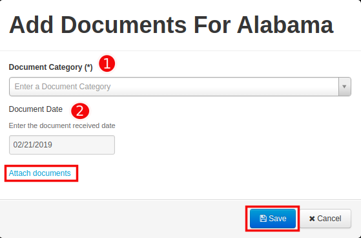The width and height of the screenshot is (361, 238).
Task: Click the Add Documents For Alabama heading
Action: pos(171,25)
